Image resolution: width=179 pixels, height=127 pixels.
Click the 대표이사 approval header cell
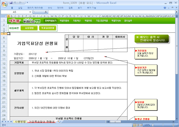[x=120, y=37]
